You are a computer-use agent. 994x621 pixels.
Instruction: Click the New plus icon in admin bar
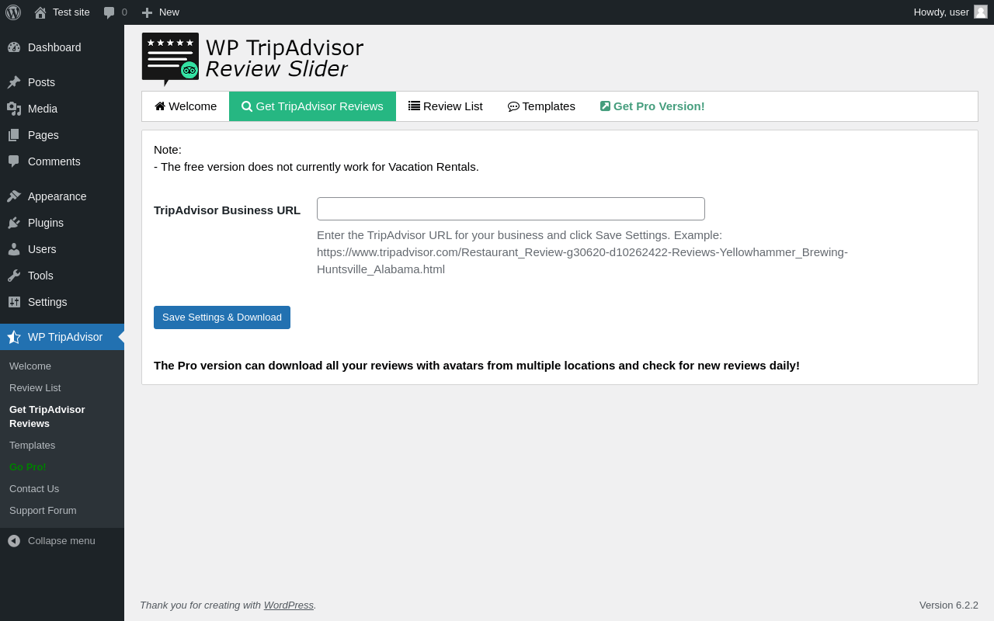point(147,12)
